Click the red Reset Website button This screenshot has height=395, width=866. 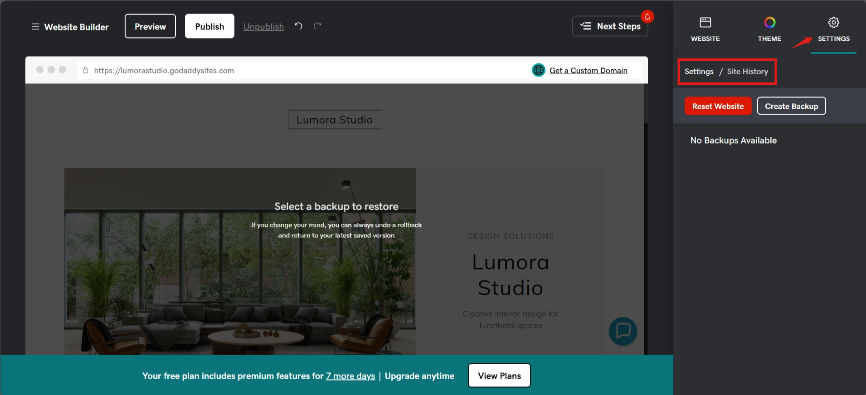(718, 106)
